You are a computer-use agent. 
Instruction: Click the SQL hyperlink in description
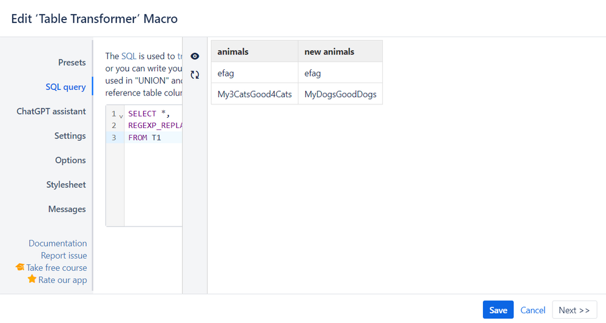tap(129, 56)
